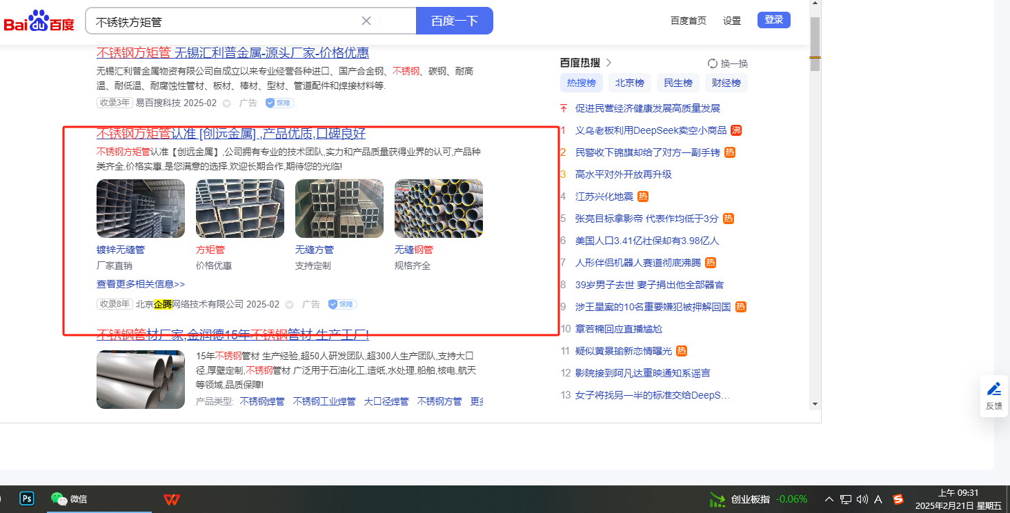This screenshot has height=513, width=1010.
Task: Clear the search box with the X icon
Action: point(366,21)
